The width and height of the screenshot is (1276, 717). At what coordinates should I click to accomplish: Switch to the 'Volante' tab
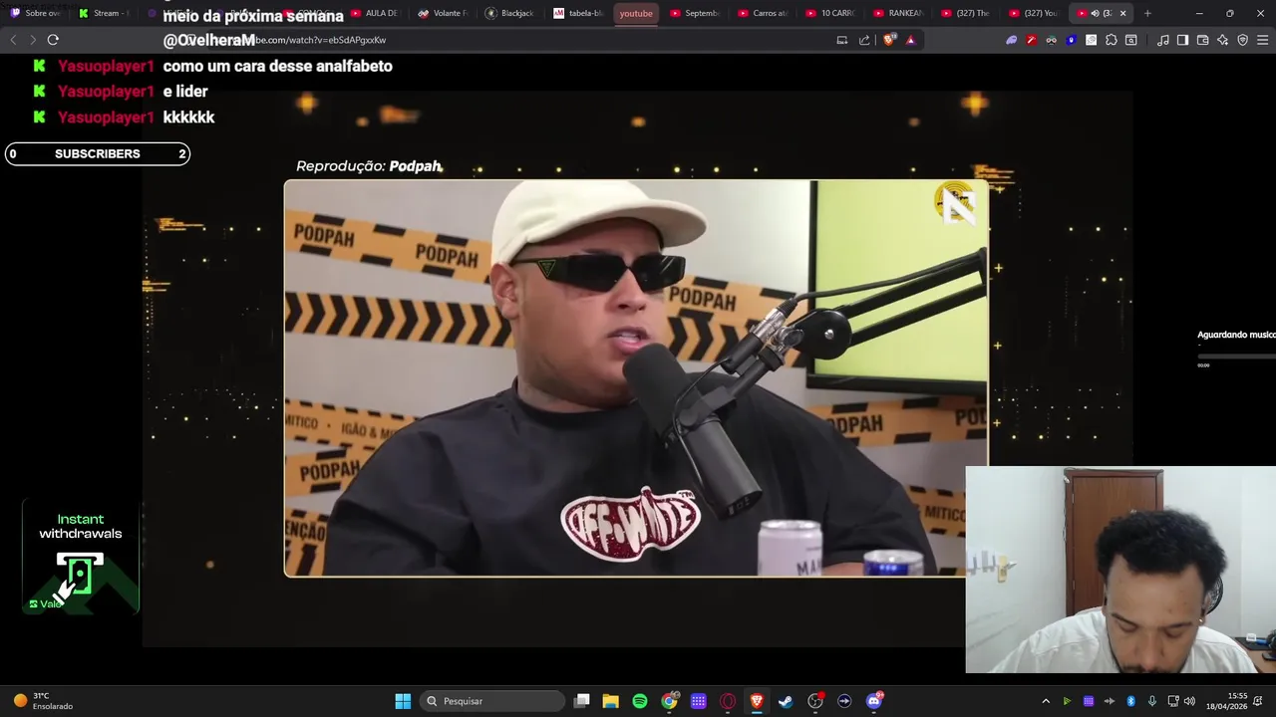(443, 13)
